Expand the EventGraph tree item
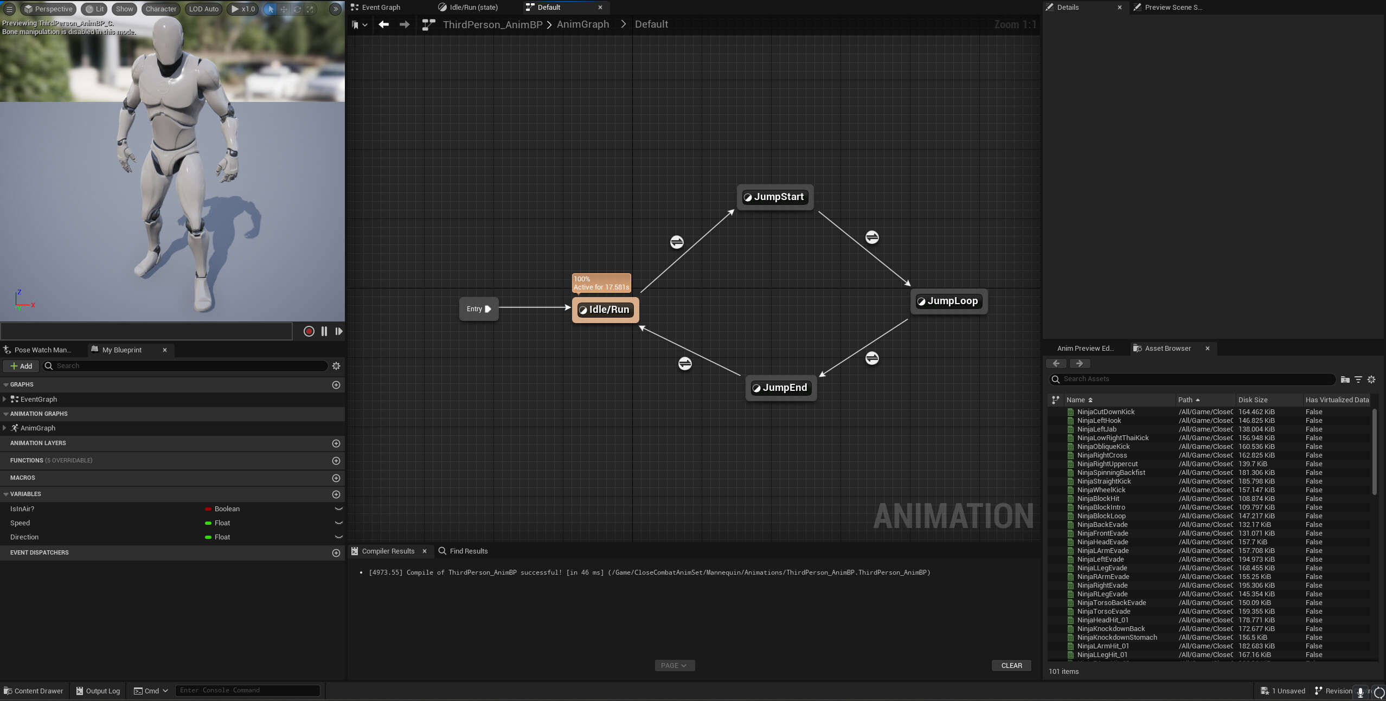1386x701 pixels. coord(4,399)
